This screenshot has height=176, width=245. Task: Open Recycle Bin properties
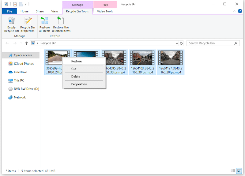28,24
